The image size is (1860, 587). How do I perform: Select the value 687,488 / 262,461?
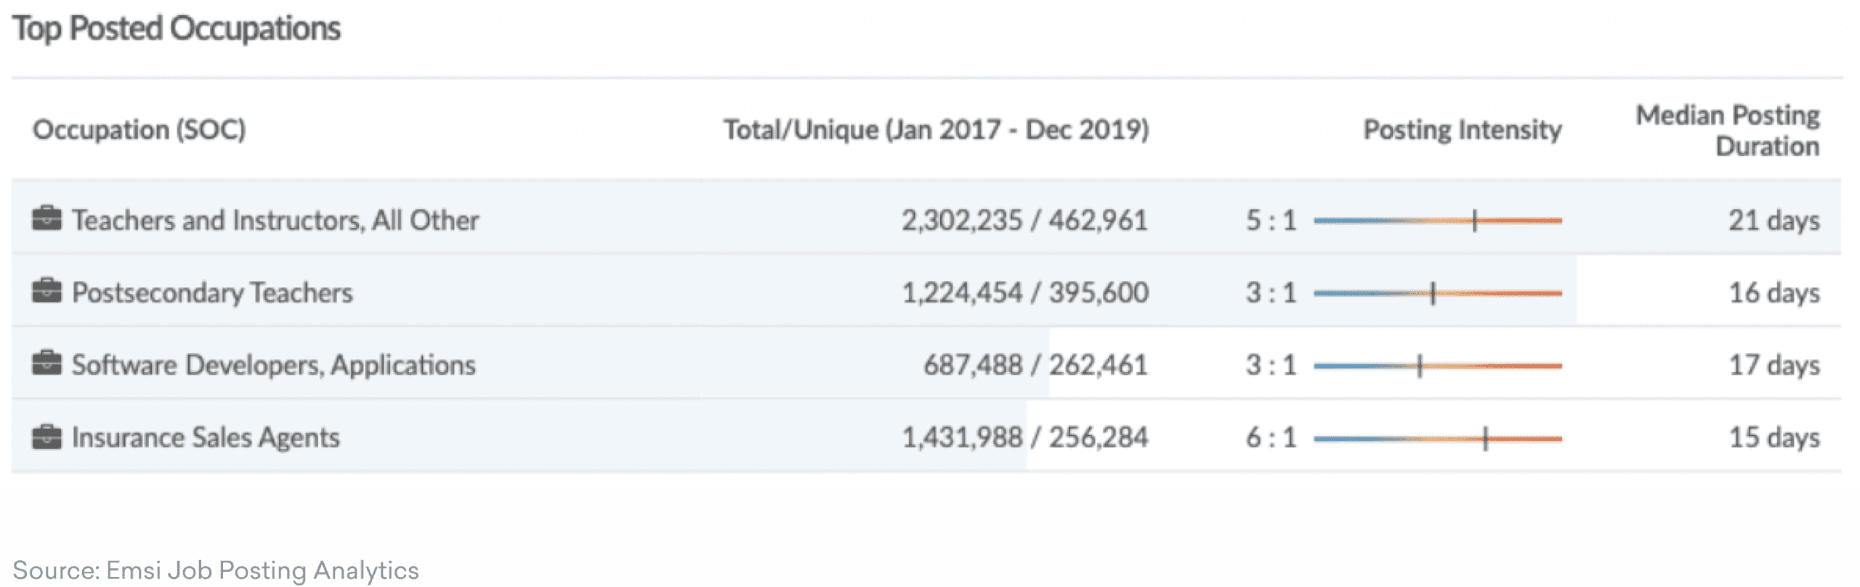pos(1035,364)
